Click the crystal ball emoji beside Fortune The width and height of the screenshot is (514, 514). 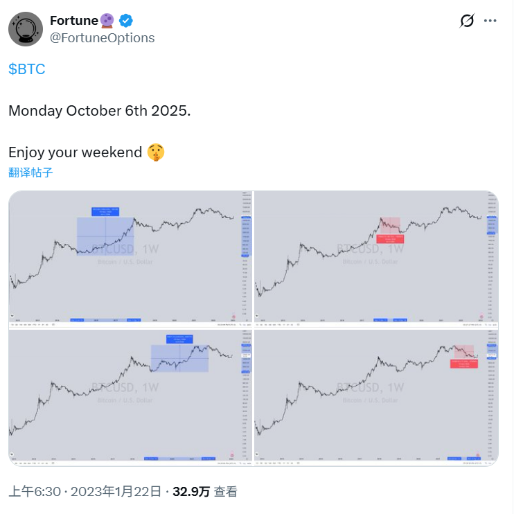coord(109,21)
